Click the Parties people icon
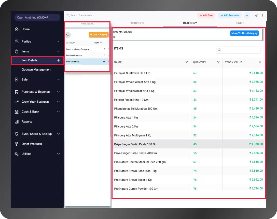The width and height of the screenshot is (277, 219). coord(17,42)
